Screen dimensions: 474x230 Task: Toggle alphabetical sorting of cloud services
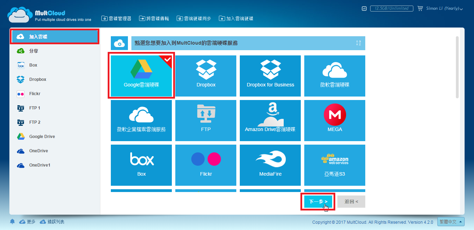click(358, 43)
